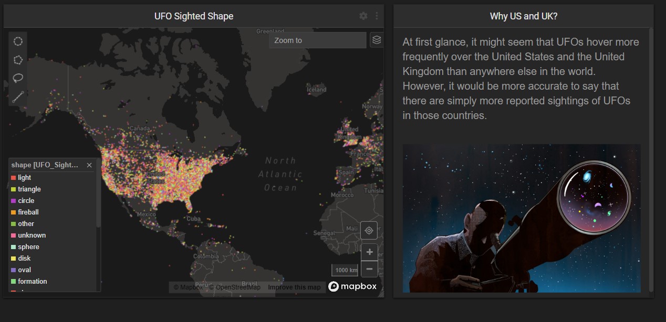Zoom out of the map
The image size is (666, 322).
coord(369,269)
